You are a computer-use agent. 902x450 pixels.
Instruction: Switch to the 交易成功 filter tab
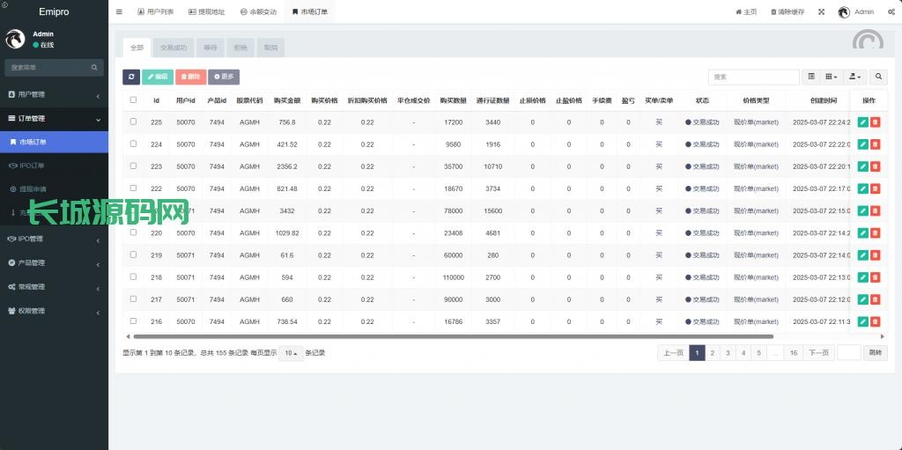point(174,48)
